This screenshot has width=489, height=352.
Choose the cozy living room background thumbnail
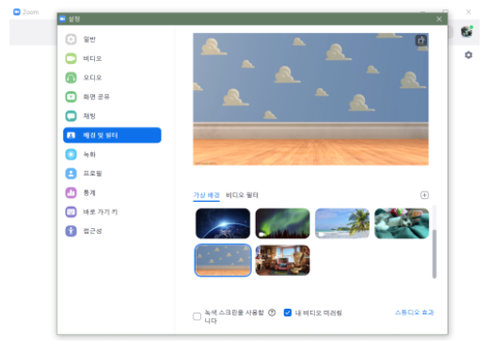282,260
